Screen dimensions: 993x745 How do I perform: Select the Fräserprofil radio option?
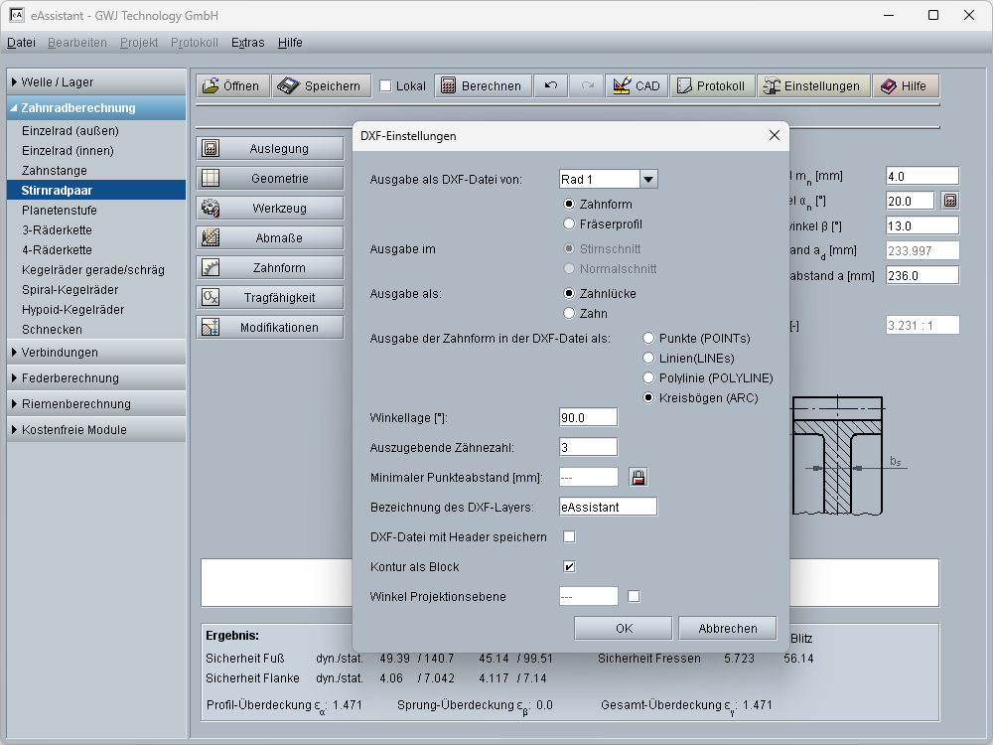[x=570, y=224]
